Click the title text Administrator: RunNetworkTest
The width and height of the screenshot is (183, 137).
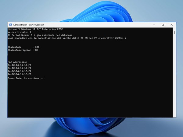point(28,25)
